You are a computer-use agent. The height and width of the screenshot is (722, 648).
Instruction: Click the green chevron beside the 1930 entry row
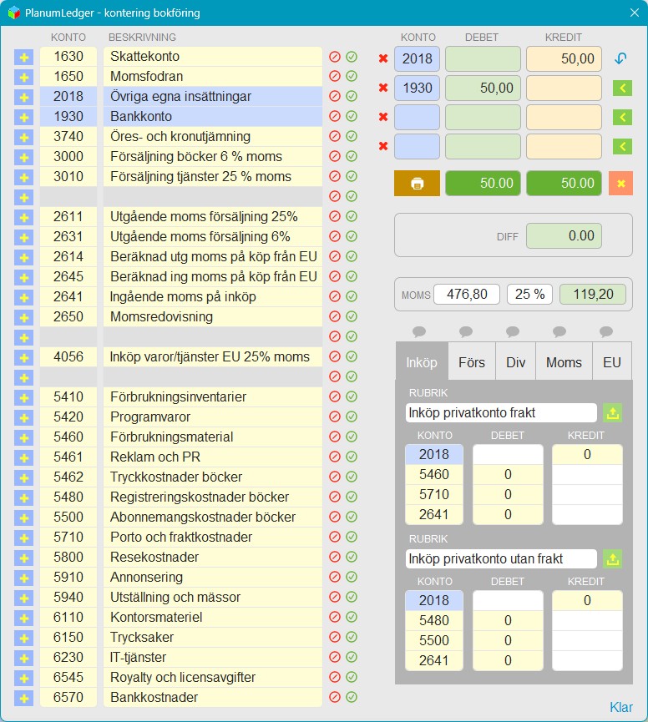coord(622,88)
